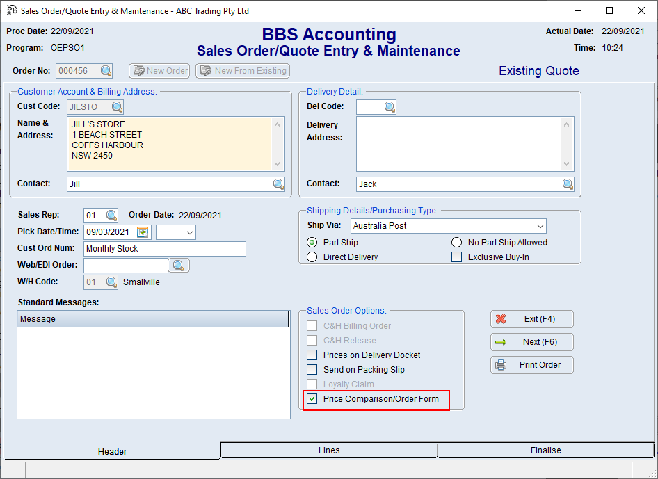The image size is (658, 479).
Task: Click the Cust Ord Num field showing Monthly Stock
Action: (x=165, y=249)
